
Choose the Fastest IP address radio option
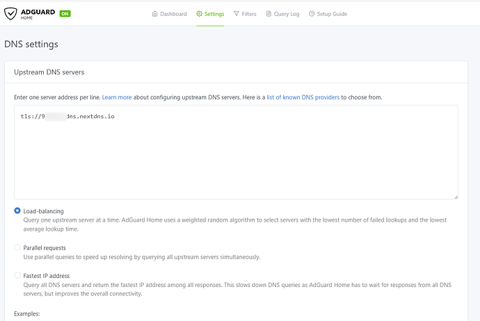coord(17,275)
